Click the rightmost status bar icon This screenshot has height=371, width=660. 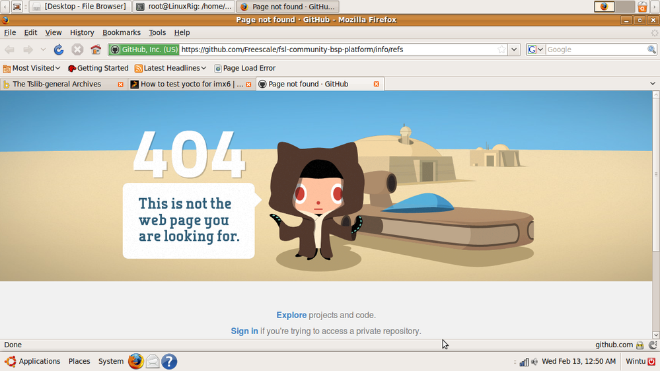[653, 345]
